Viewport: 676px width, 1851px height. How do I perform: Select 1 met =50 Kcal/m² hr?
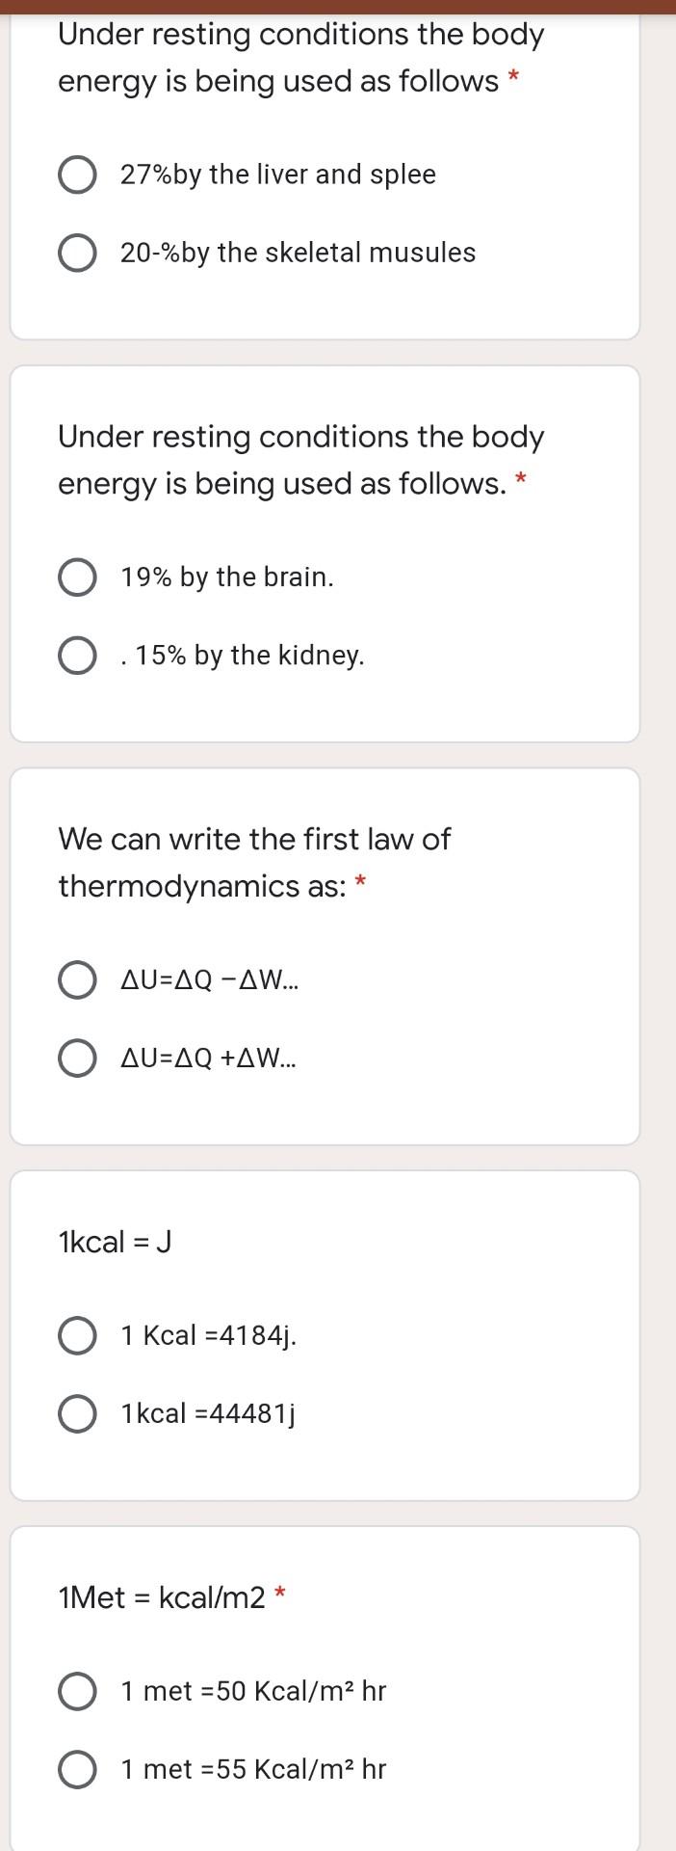pyautogui.click(x=76, y=1692)
